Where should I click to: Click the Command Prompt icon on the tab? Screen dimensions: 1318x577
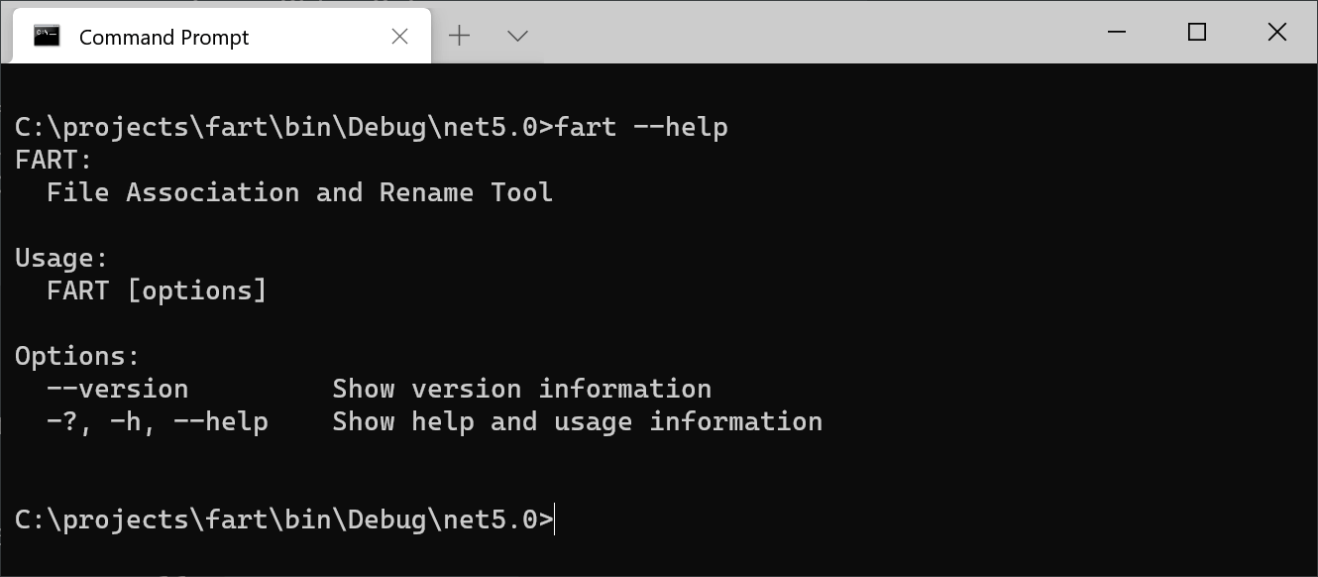point(48,36)
